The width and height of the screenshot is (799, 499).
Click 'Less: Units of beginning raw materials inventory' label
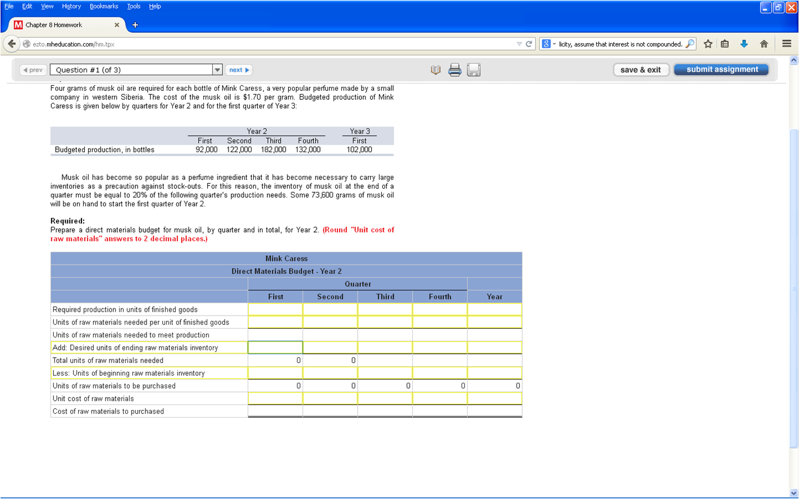coord(129,373)
